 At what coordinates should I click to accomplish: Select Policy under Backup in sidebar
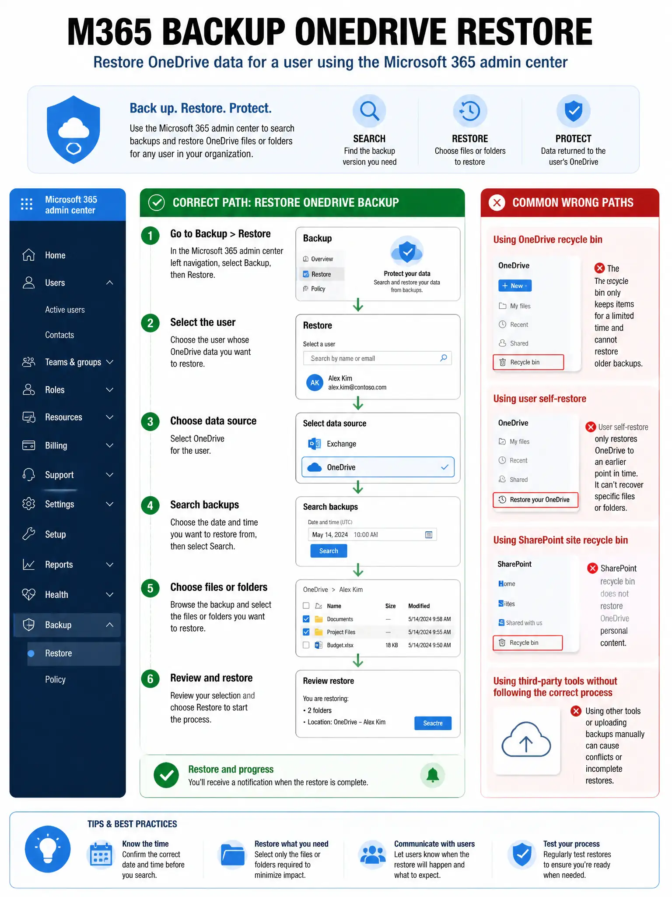tap(55, 679)
